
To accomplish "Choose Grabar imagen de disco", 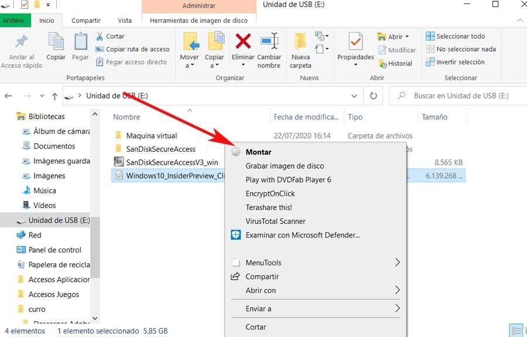I will point(316,166).
